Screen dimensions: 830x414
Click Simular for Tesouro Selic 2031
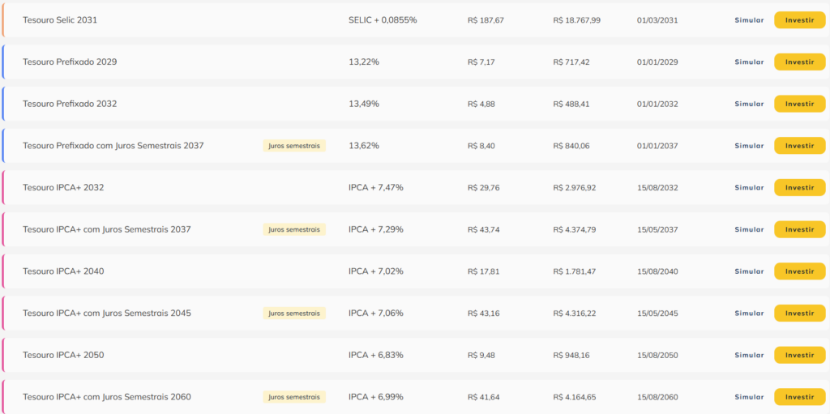749,20
